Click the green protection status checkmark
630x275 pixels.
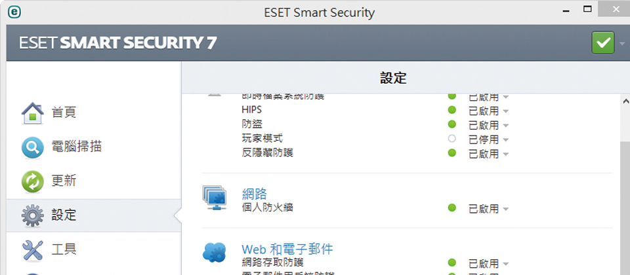602,43
